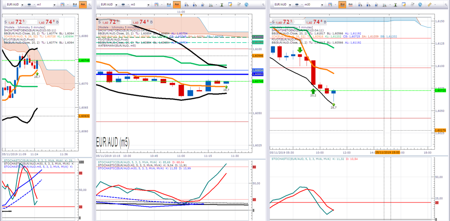Click the green autoscale icon in the m30 toolbar
450x221 pixels.
396,5
